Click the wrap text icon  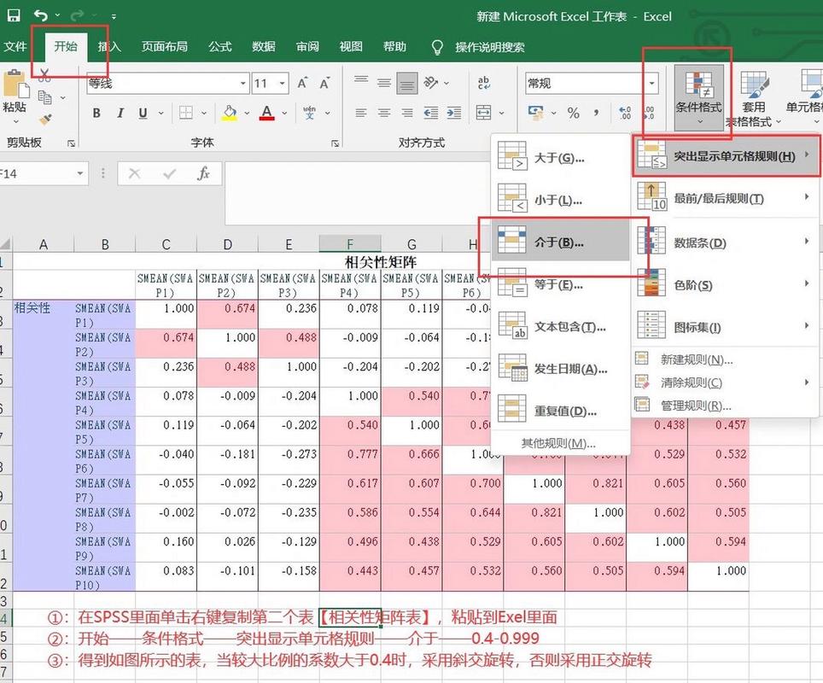[483, 83]
